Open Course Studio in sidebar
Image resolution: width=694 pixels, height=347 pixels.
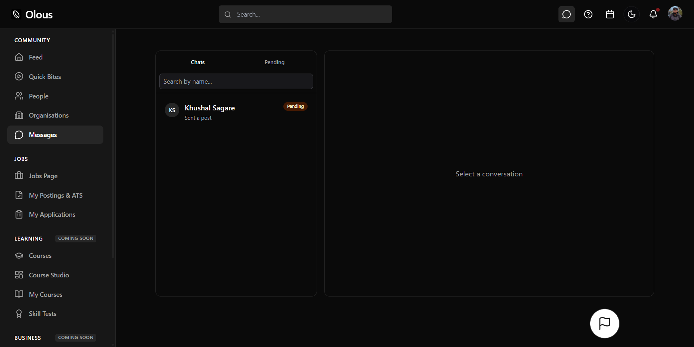pos(55,275)
